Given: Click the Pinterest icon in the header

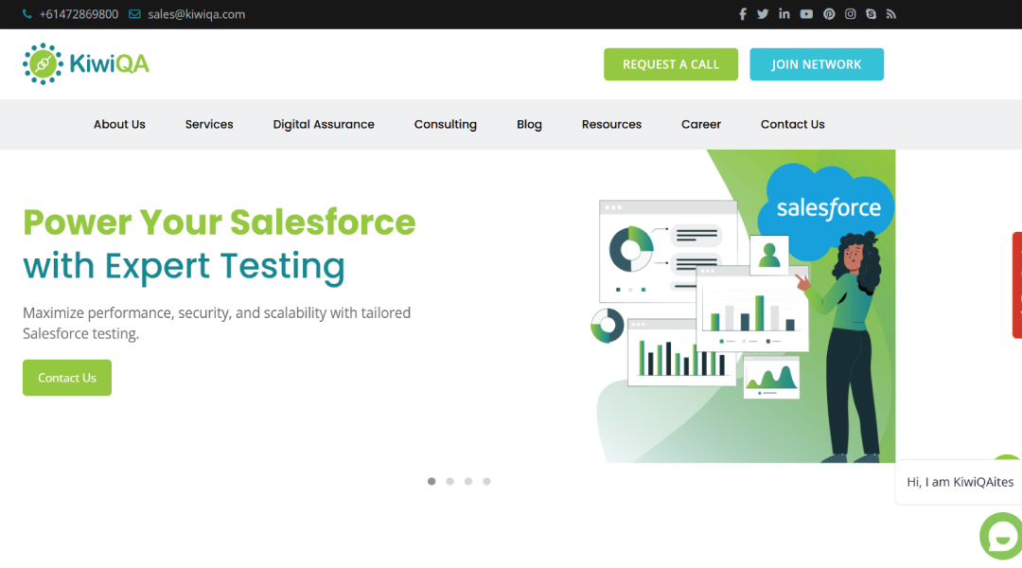Looking at the screenshot, I should [x=828, y=13].
